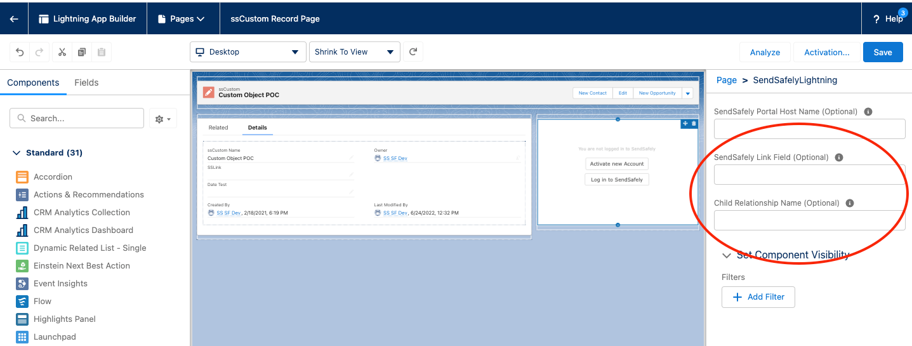
Task: Open more actions dropdown in highlights panel
Action: (687, 93)
